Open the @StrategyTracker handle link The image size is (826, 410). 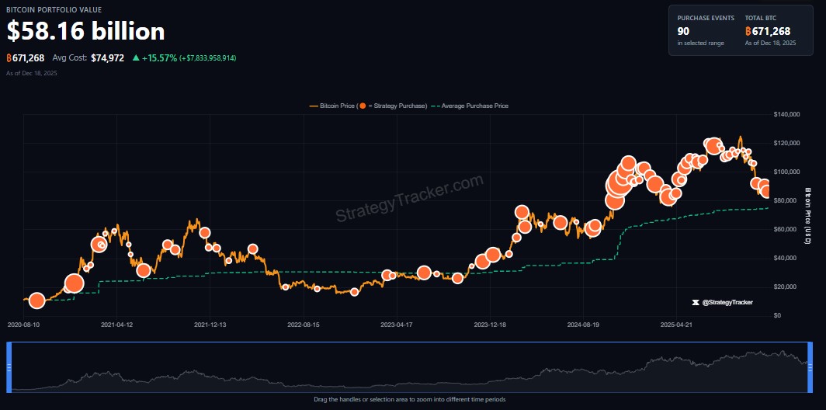point(727,302)
